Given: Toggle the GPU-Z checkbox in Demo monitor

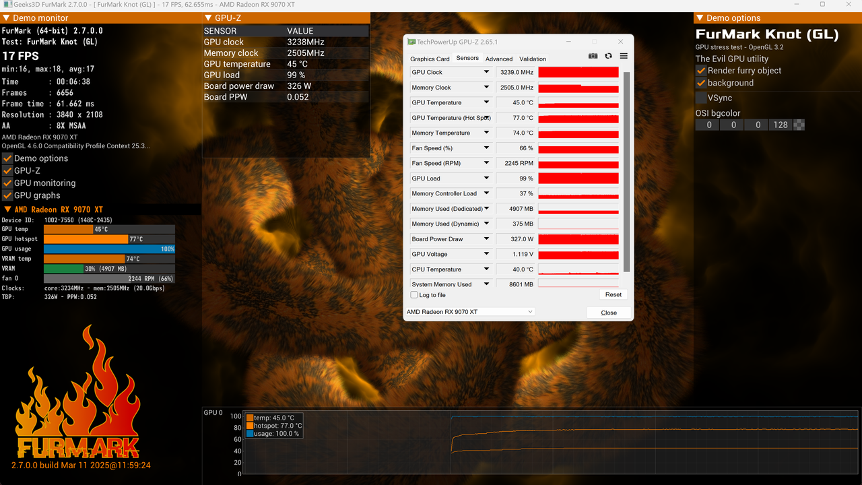Looking at the screenshot, I should [x=7, y=170].
